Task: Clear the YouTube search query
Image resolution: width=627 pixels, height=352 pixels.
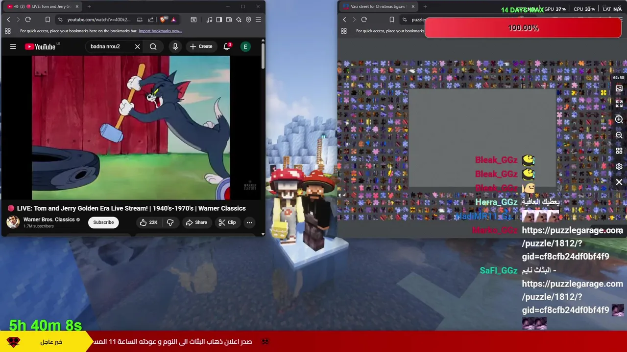Action: coord(138,46)
